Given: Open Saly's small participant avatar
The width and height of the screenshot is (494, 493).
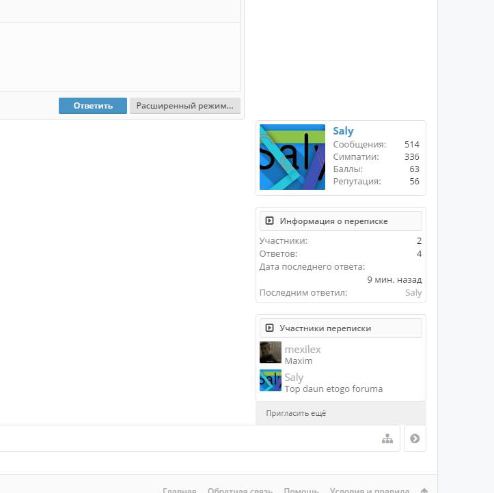Looking at the screenshot, I should (x=271, y=380).
